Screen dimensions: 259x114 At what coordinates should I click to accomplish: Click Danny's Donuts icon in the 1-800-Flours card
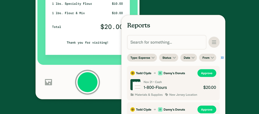point(160,73)
